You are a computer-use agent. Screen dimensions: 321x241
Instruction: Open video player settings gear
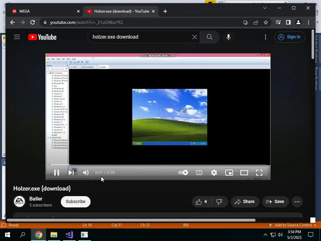(x=214, y=173)
